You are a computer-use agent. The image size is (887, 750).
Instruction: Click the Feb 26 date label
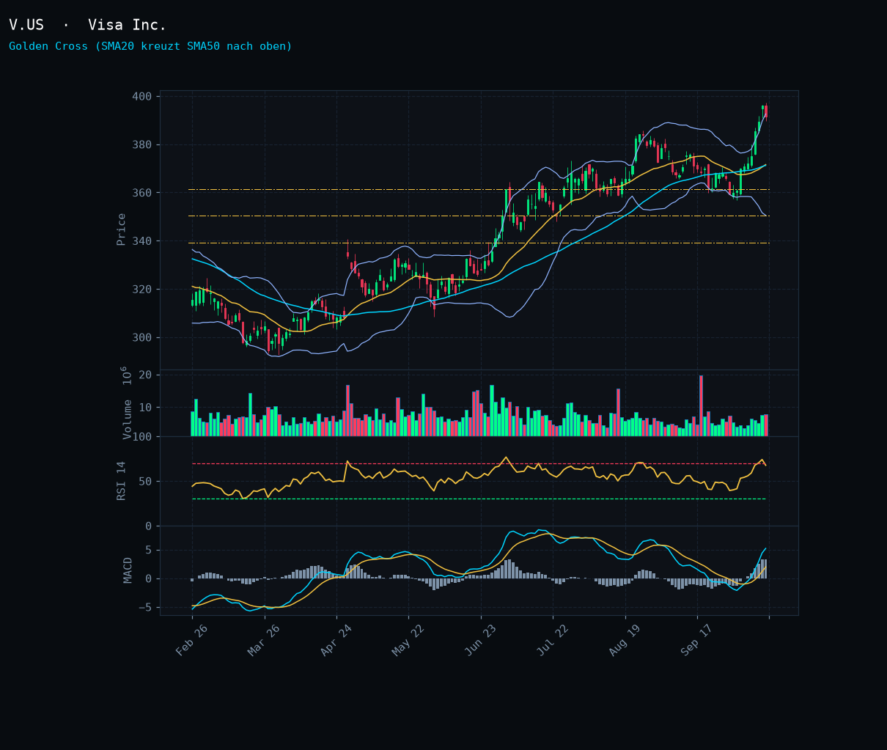point(191,640)
